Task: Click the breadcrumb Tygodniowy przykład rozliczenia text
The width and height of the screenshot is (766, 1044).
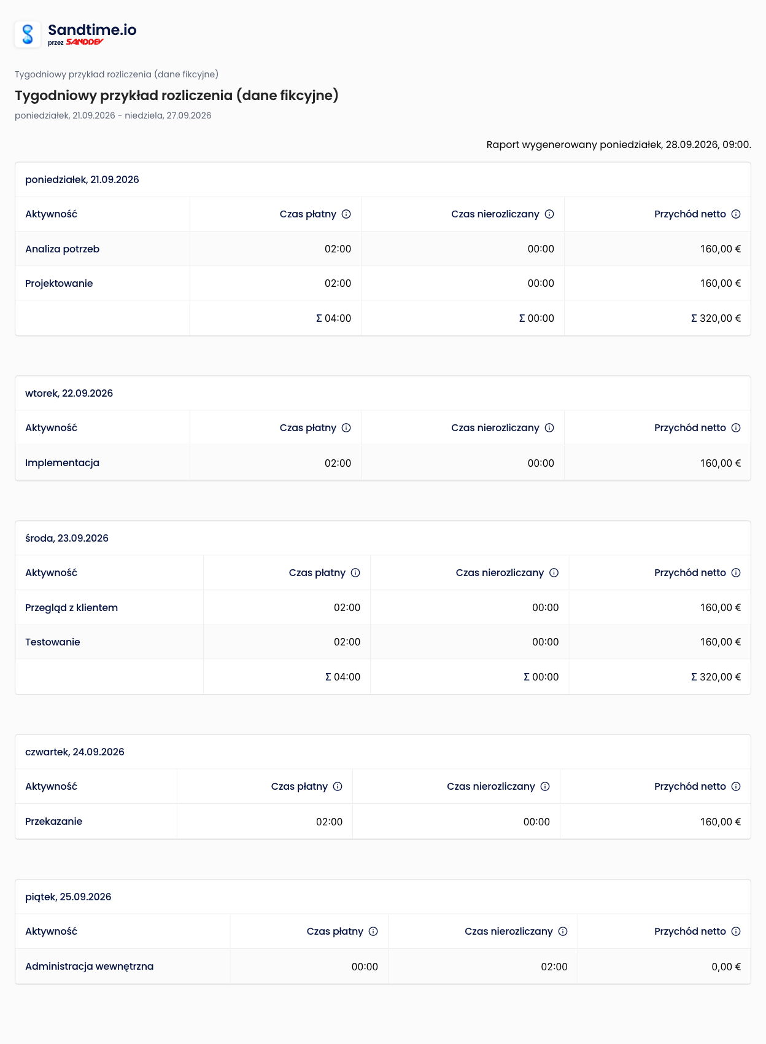Action: click(117, 74)
